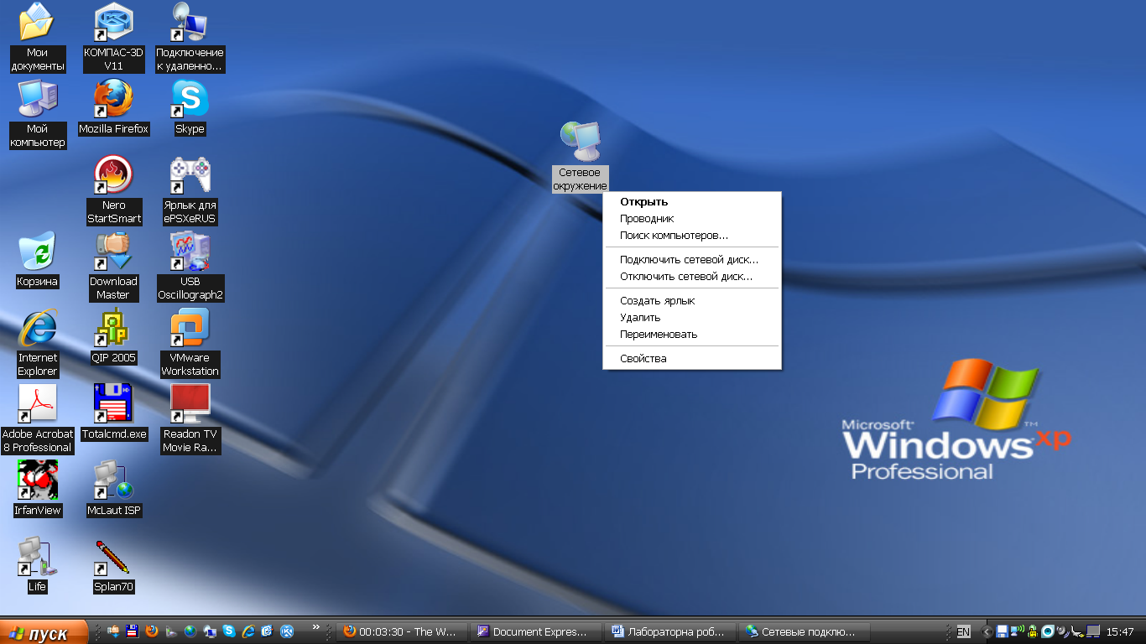The height and width of the screenshot is (644, 1146).
Task: Select the Nero StartSmart shortcut
Action: 113,190
